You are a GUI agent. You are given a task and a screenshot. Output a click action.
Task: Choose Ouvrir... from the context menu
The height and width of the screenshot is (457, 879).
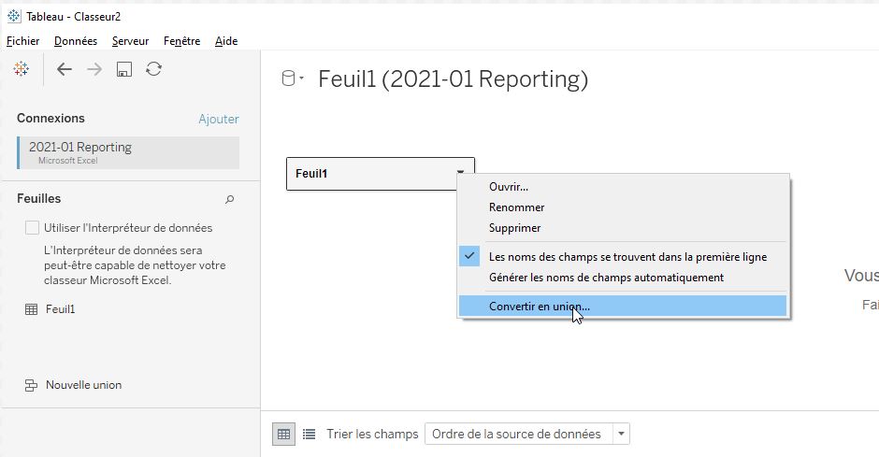[623, 187]
